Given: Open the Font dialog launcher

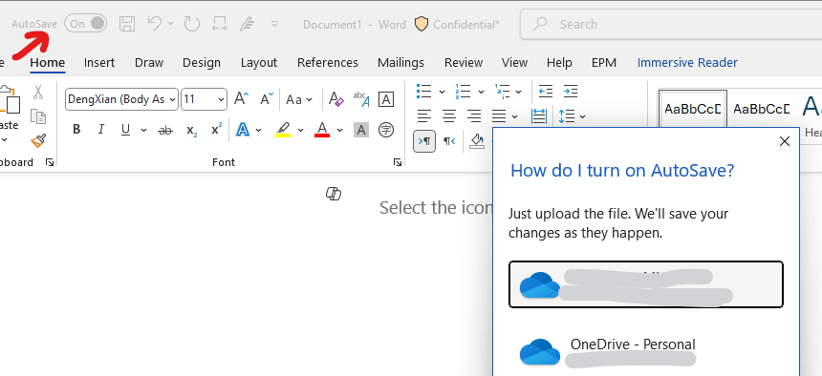Looking at the screenshot, I should pos(398,163).
